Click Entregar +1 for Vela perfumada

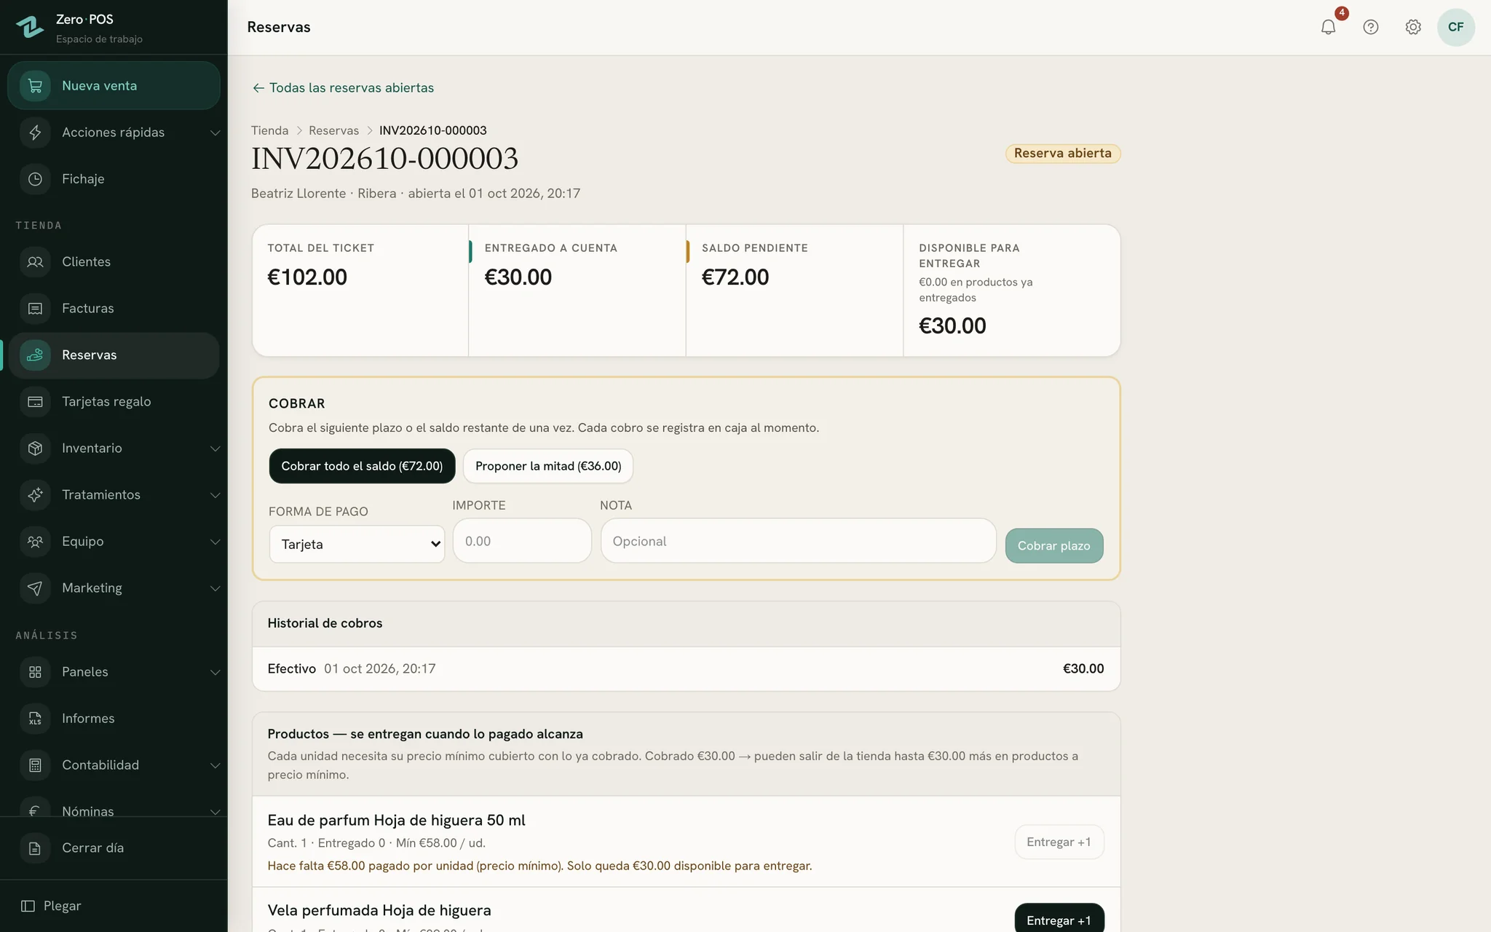[x=1059, y=919]
